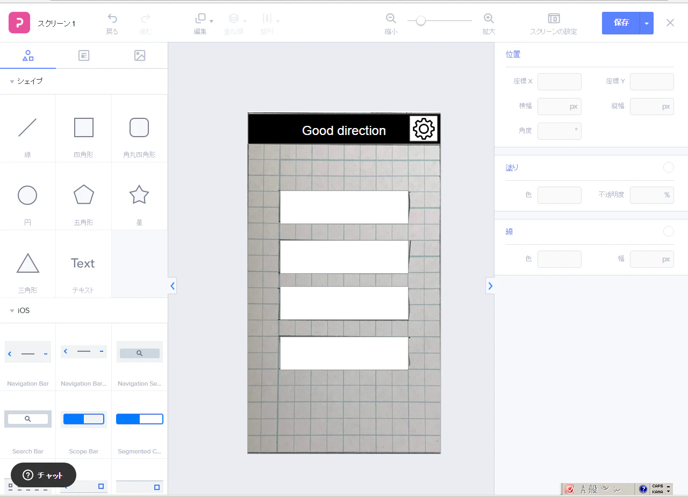Choose the first iOS Navigation Bar component

pyautogui.click(x=28, y=352)
